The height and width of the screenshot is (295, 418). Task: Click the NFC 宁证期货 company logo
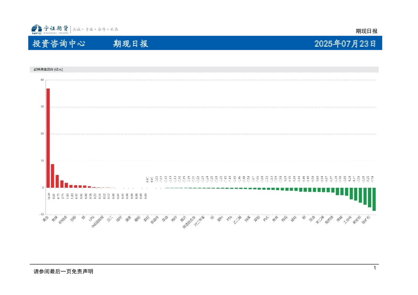click(50, 29)
